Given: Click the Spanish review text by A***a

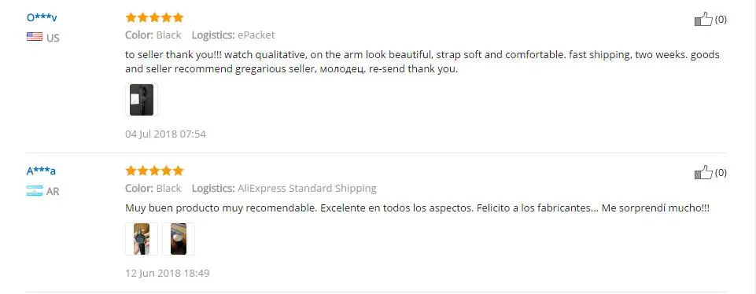Looking at the screenshot, I should click(418, 208).
